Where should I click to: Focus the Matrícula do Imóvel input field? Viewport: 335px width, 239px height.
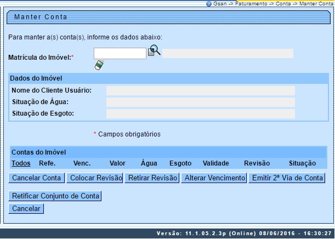[120, 53]
